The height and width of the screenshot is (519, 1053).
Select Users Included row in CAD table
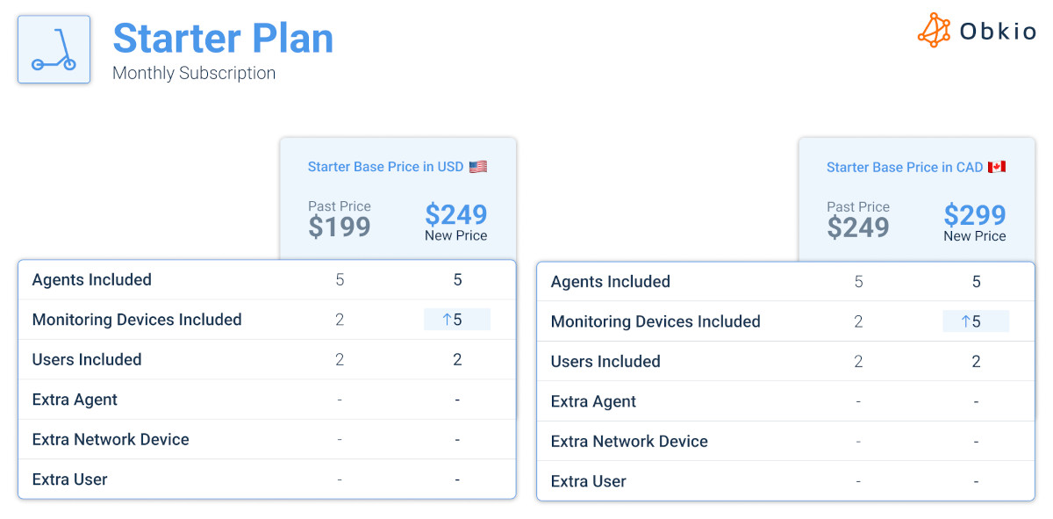tap(785, 361)
